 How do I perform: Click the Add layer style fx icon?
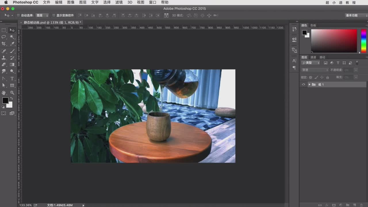(x=327, y=205)
